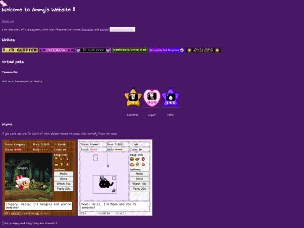Click the 'Earth' element label on Gregory's pet
Viewport: 304px width, 228px height.
62,144
